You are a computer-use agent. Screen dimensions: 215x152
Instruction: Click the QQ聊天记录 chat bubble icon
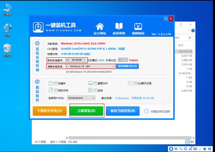click(x=130, y=83)
